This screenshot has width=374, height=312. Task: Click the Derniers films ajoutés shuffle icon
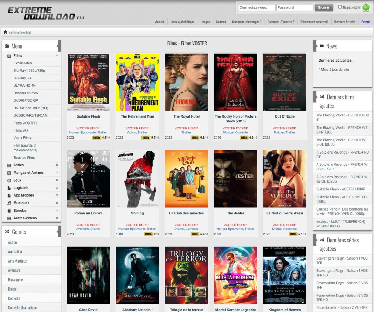[x=322, y=97]
